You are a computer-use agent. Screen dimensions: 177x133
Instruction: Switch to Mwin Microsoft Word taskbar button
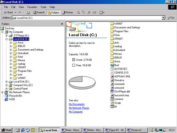(x=71, y=130)
